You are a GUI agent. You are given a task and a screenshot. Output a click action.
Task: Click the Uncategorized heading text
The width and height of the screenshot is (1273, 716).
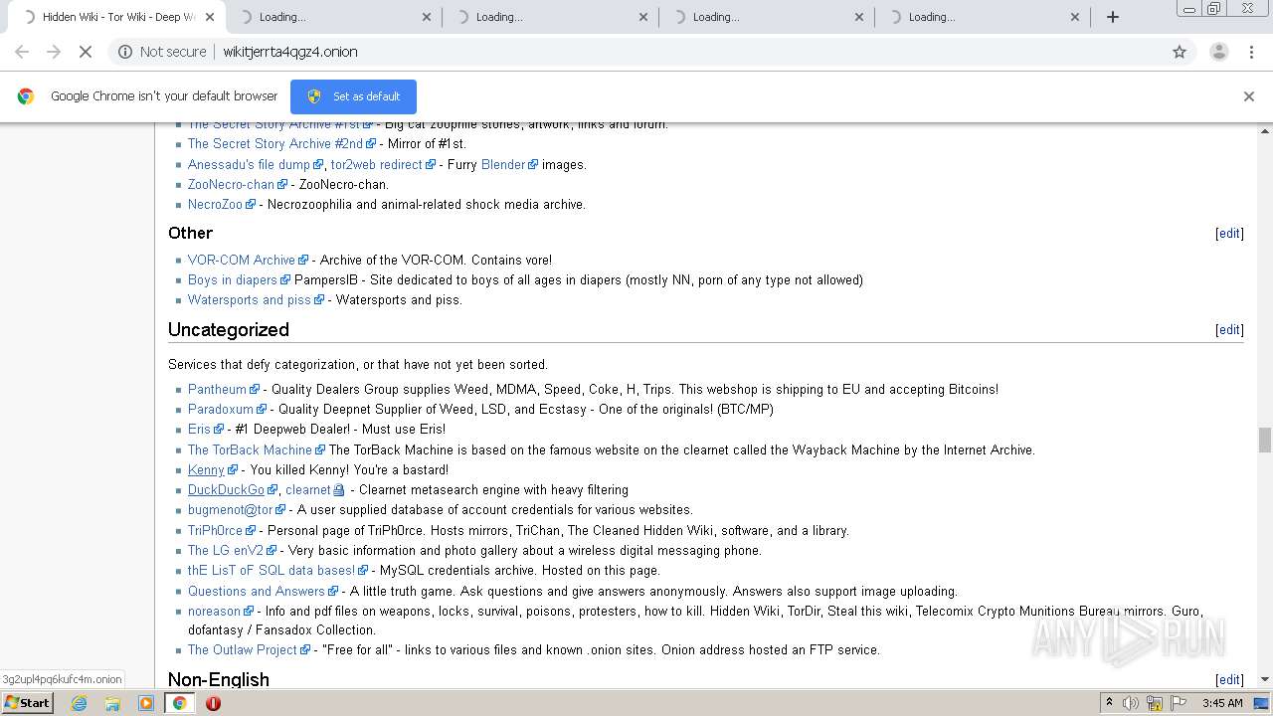[x=229, y=330]
